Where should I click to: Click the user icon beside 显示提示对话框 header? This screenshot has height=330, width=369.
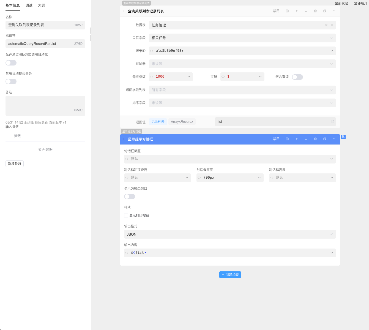click(343, 137)
